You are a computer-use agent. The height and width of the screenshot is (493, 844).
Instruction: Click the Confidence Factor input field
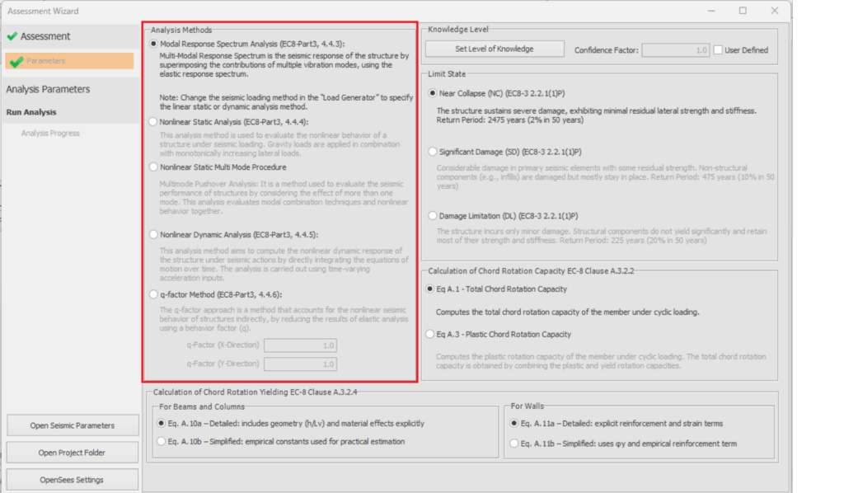[x=675, y=49]
